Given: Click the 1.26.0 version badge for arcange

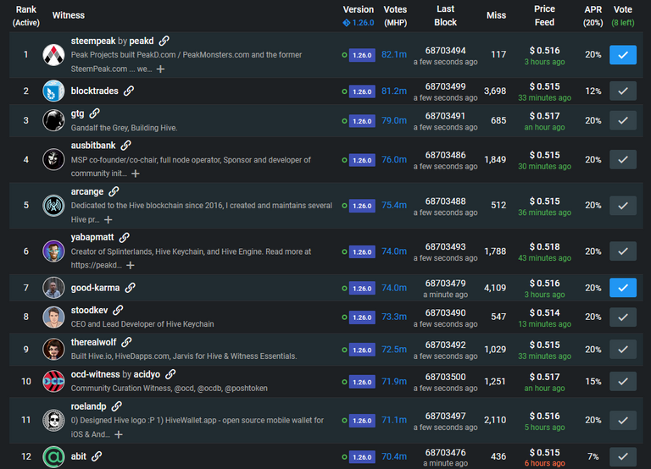Looking at the screenshot, I should click(x=362, y=206).
